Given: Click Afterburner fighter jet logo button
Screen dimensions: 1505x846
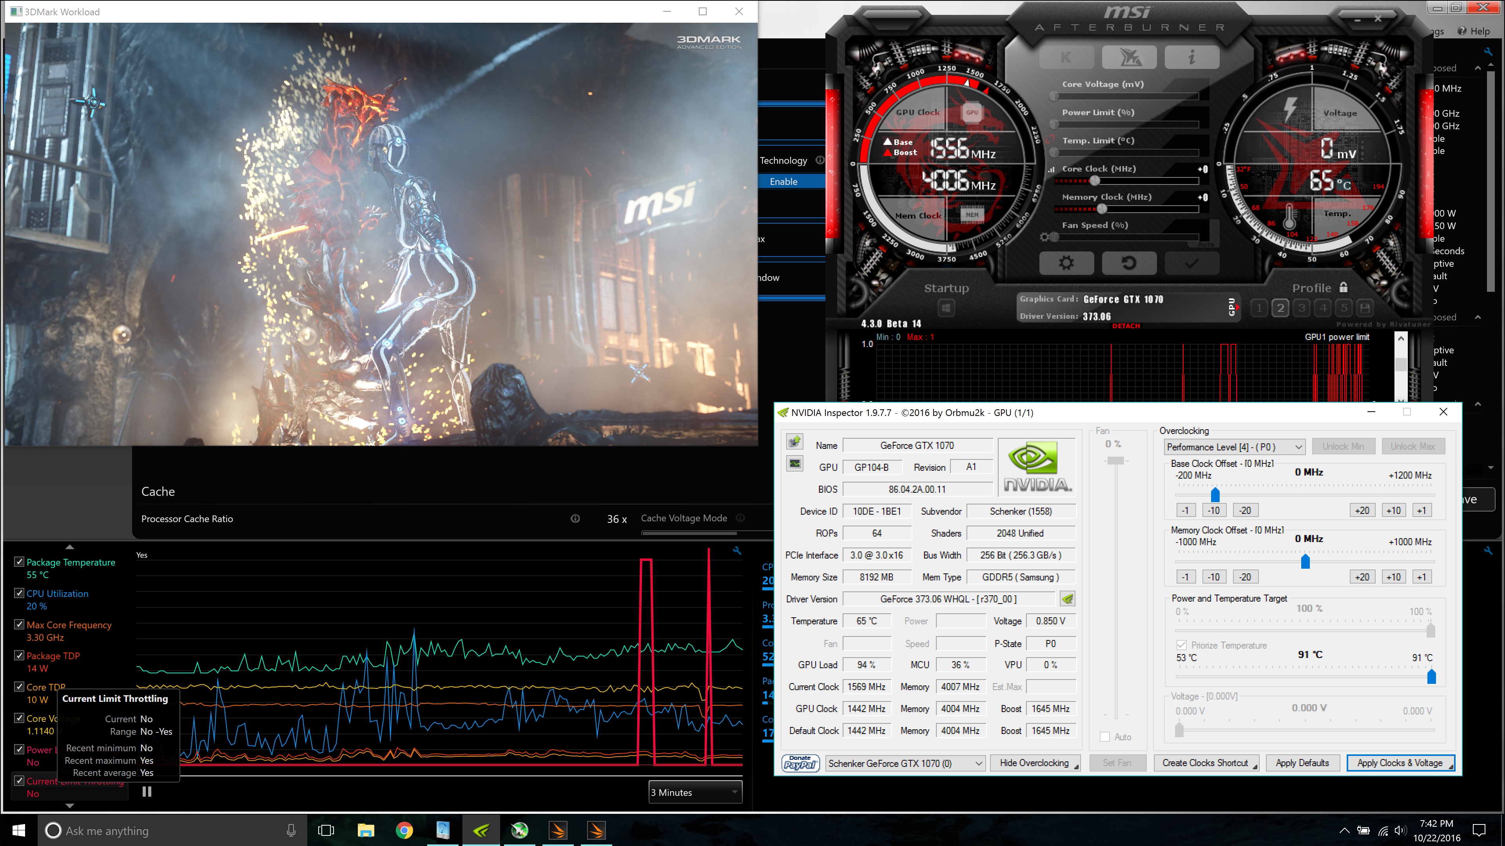Looking at the screenshot, I should [x=1129, y=57].
